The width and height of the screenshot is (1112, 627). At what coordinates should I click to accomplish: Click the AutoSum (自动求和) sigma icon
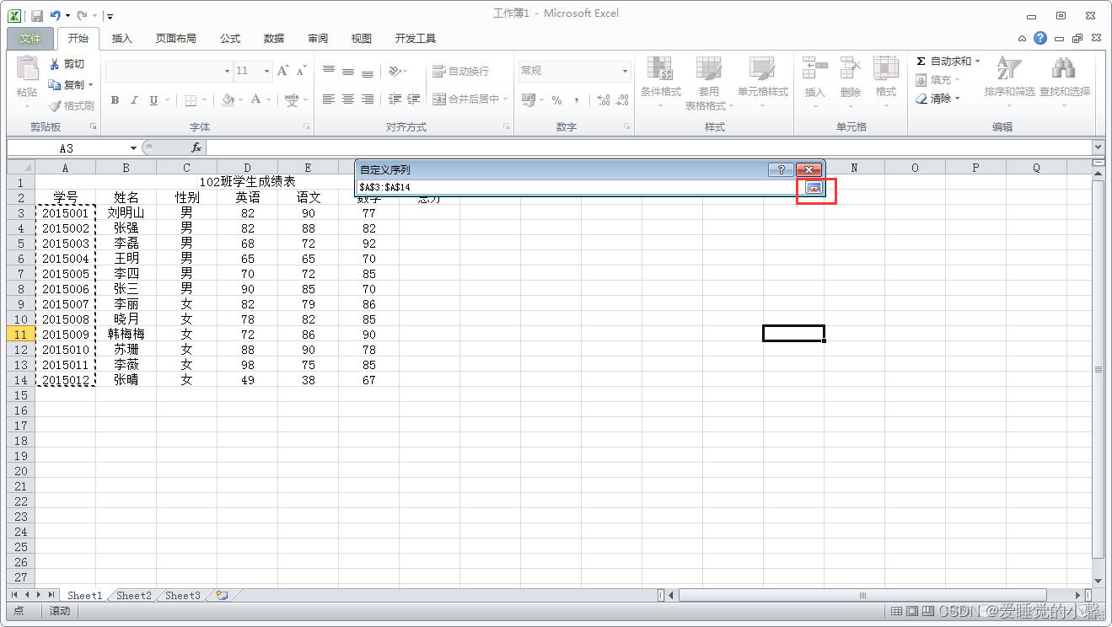click(x=921, y=62)
